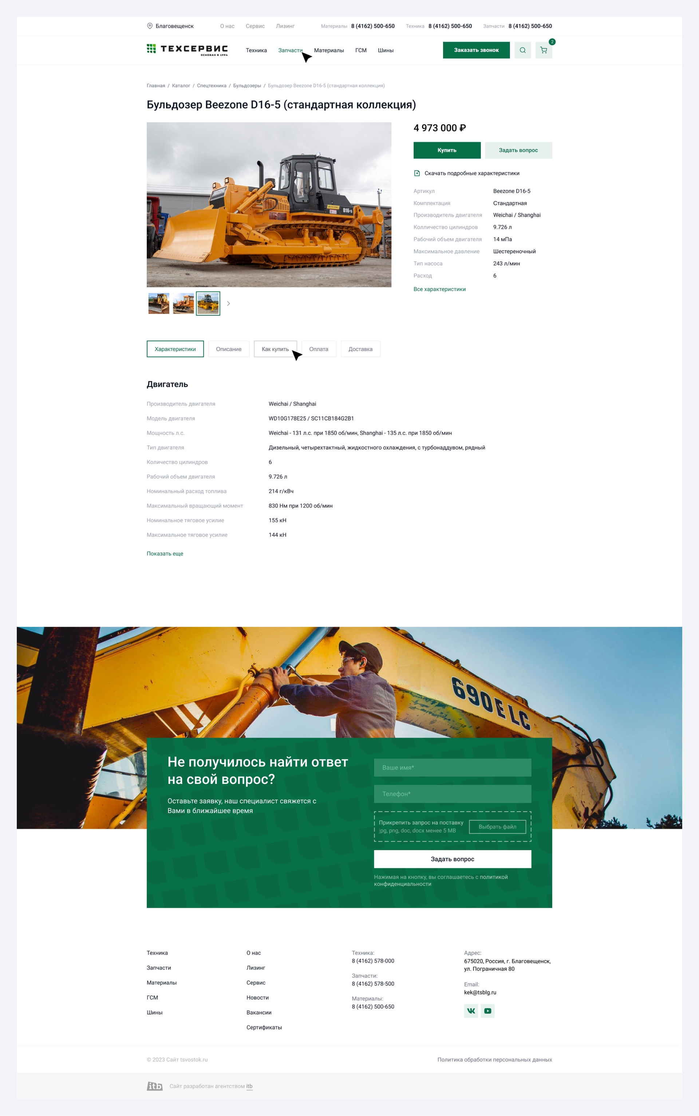Go to Бульдозеры breadcrumb

[247, 86]
